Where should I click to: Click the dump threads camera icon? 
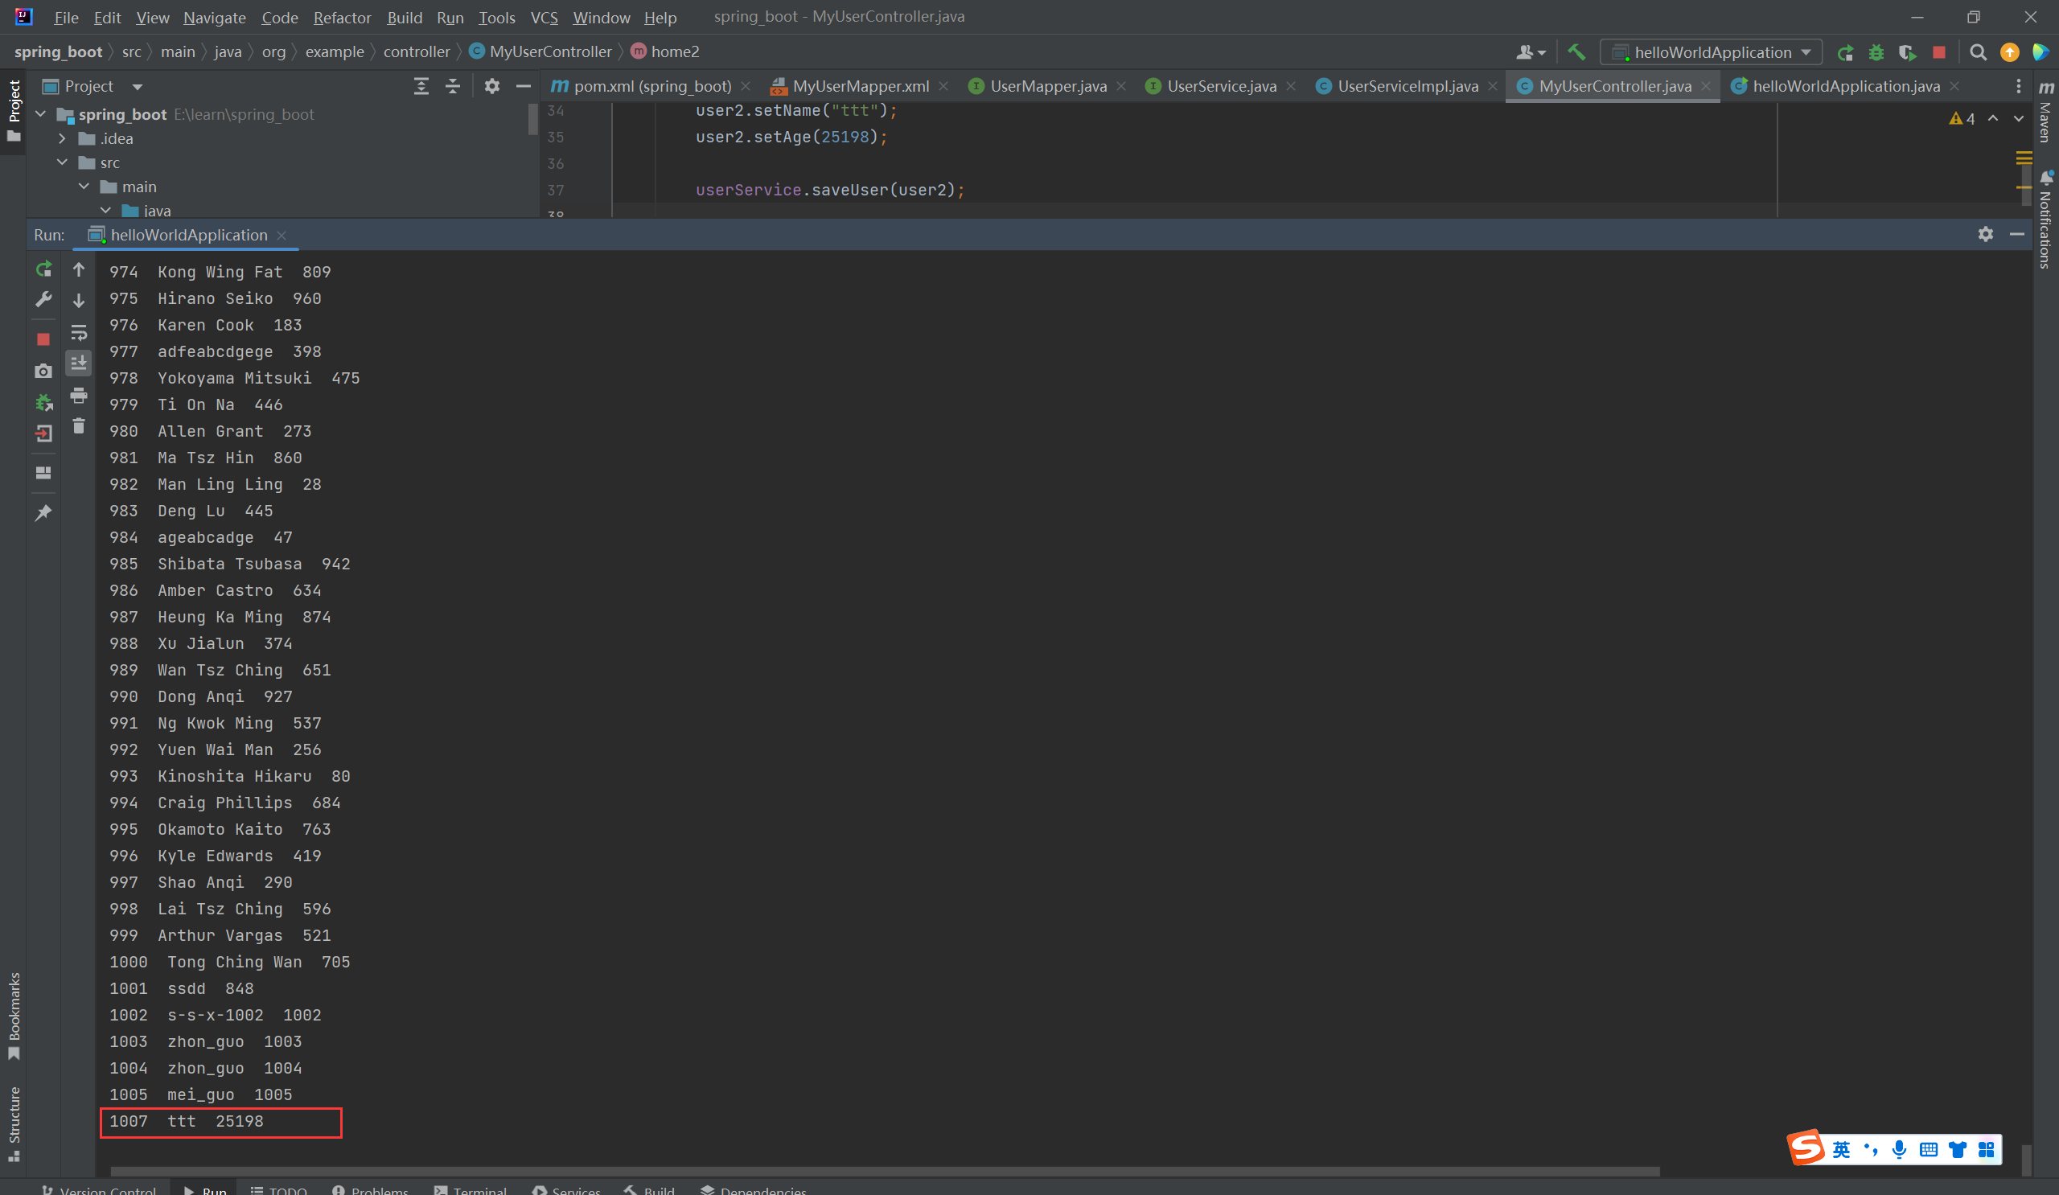[x=44, y=372]
